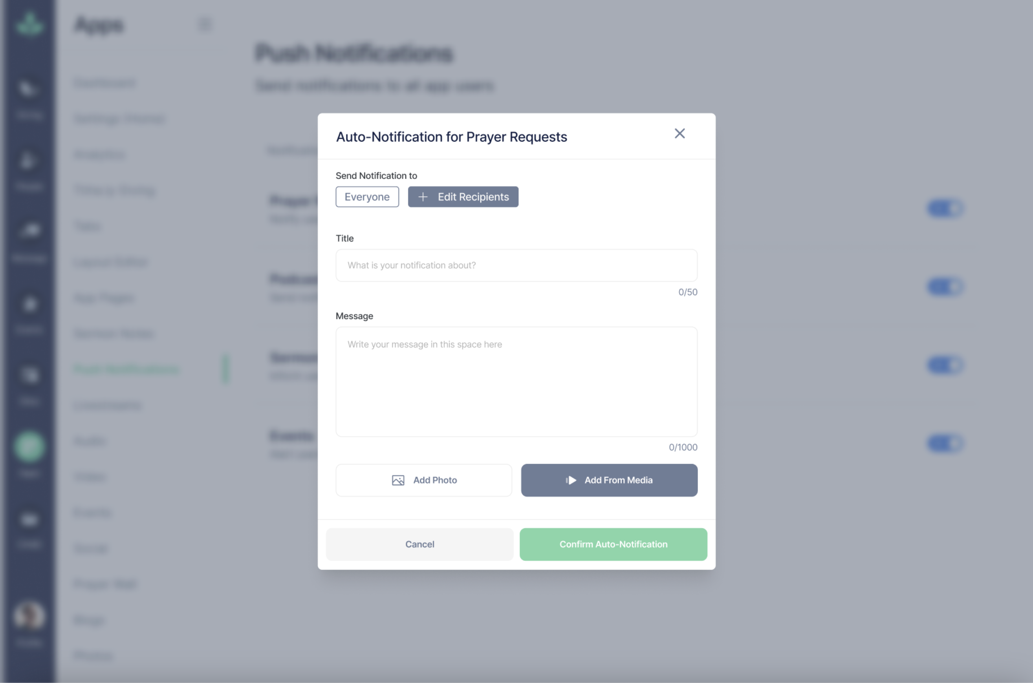
Task: Open Dashboard in the Apps menu
Action: pos(104,83)
